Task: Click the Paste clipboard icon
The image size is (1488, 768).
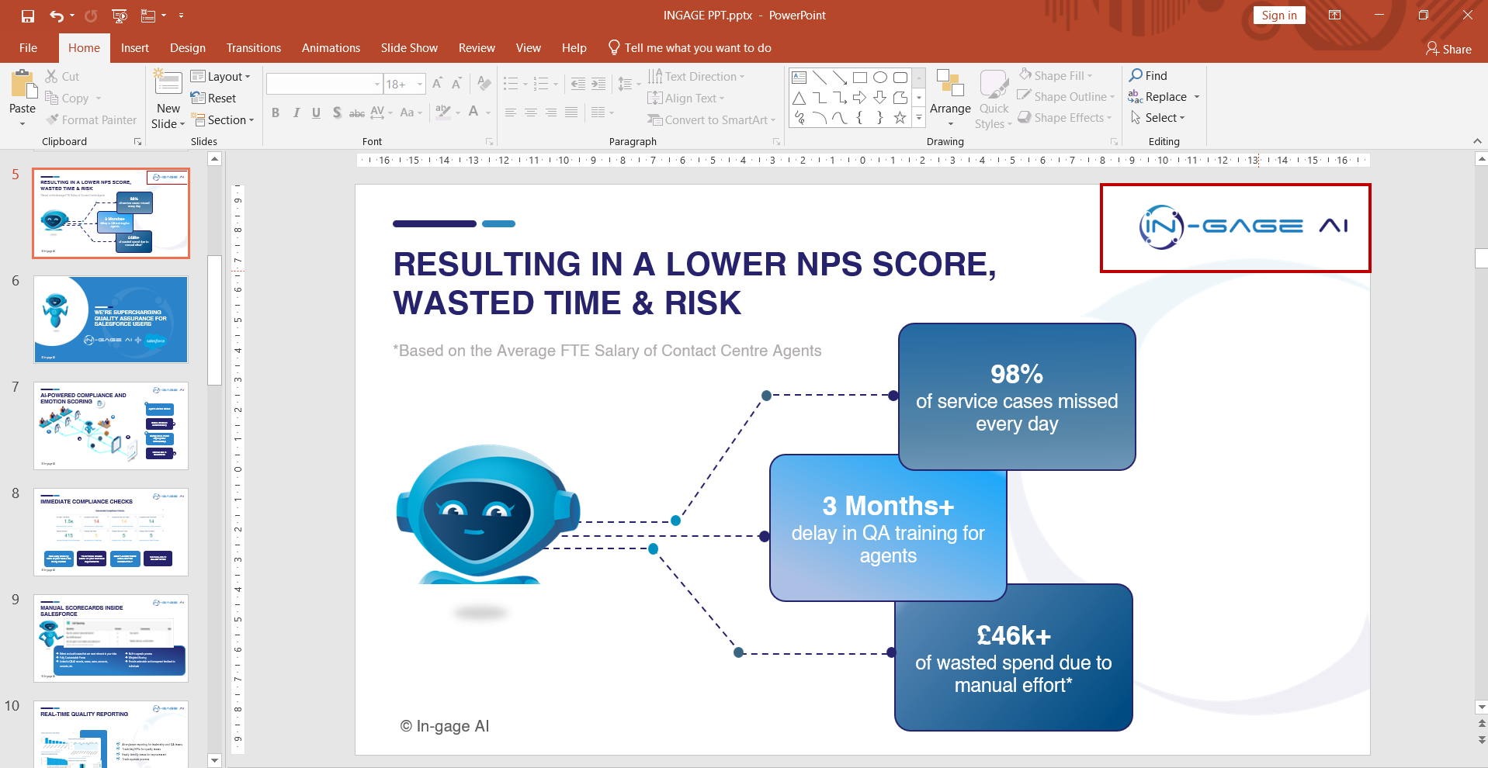Action: coord(22,85)
